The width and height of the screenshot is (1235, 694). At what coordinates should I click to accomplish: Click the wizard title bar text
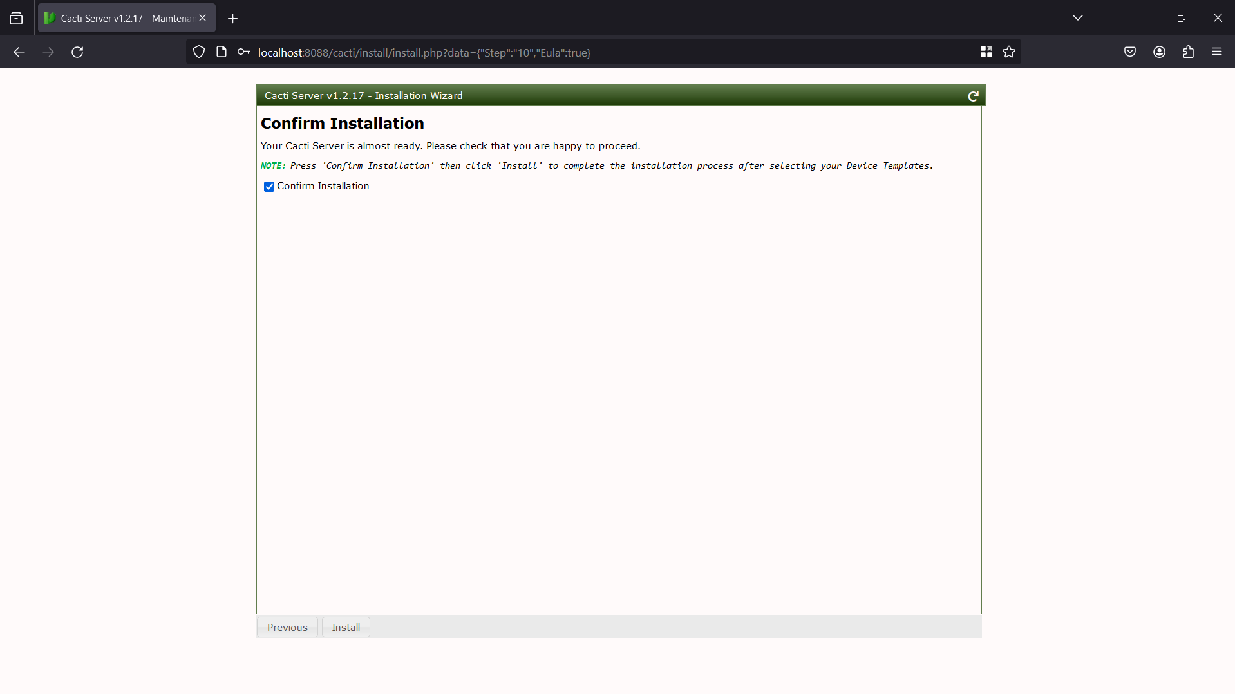pyautogui.click(x=364, y=96)
